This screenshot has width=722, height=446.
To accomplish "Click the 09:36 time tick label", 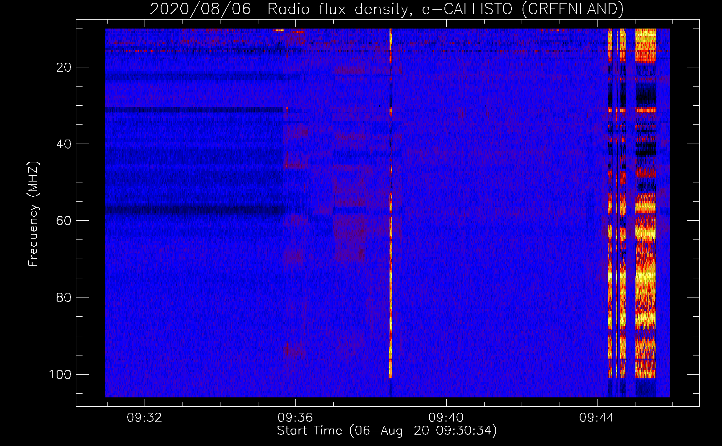I will (x=295, y=418).
